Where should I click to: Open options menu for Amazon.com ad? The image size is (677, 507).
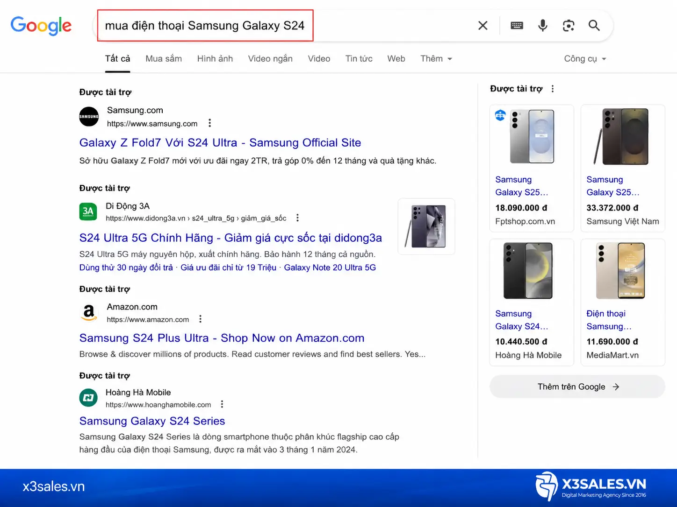[x=201, y=319]
